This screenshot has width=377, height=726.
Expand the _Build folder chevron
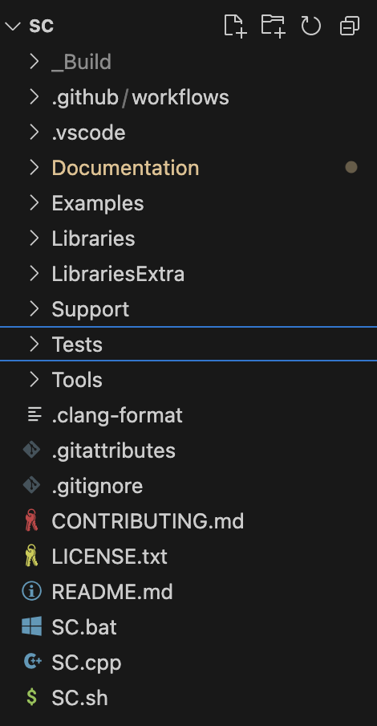tap(34, 62)
